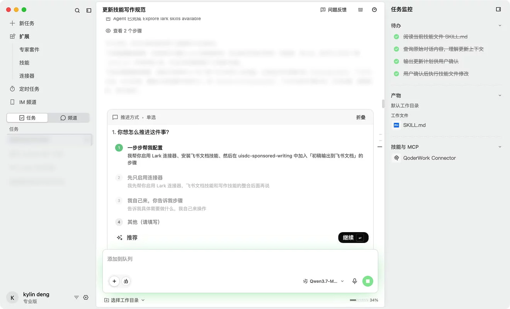Click the QoderWork Connector icon

click(396, 158)
